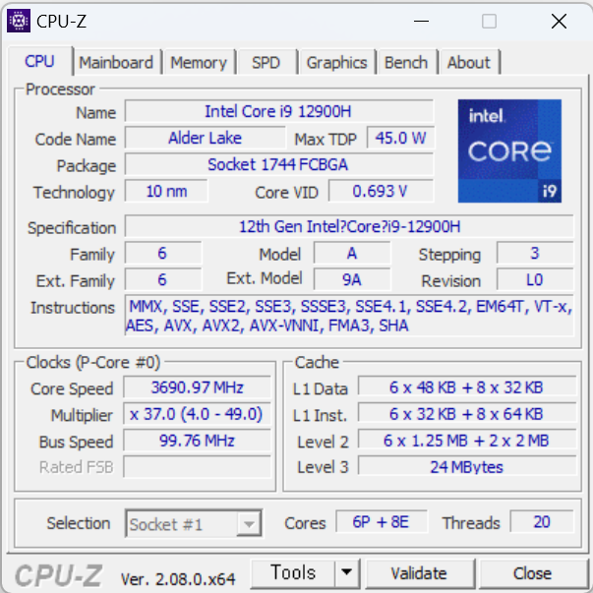
Task: Click the Name field Intel Core i9 12900H
Action: [279, 111]
